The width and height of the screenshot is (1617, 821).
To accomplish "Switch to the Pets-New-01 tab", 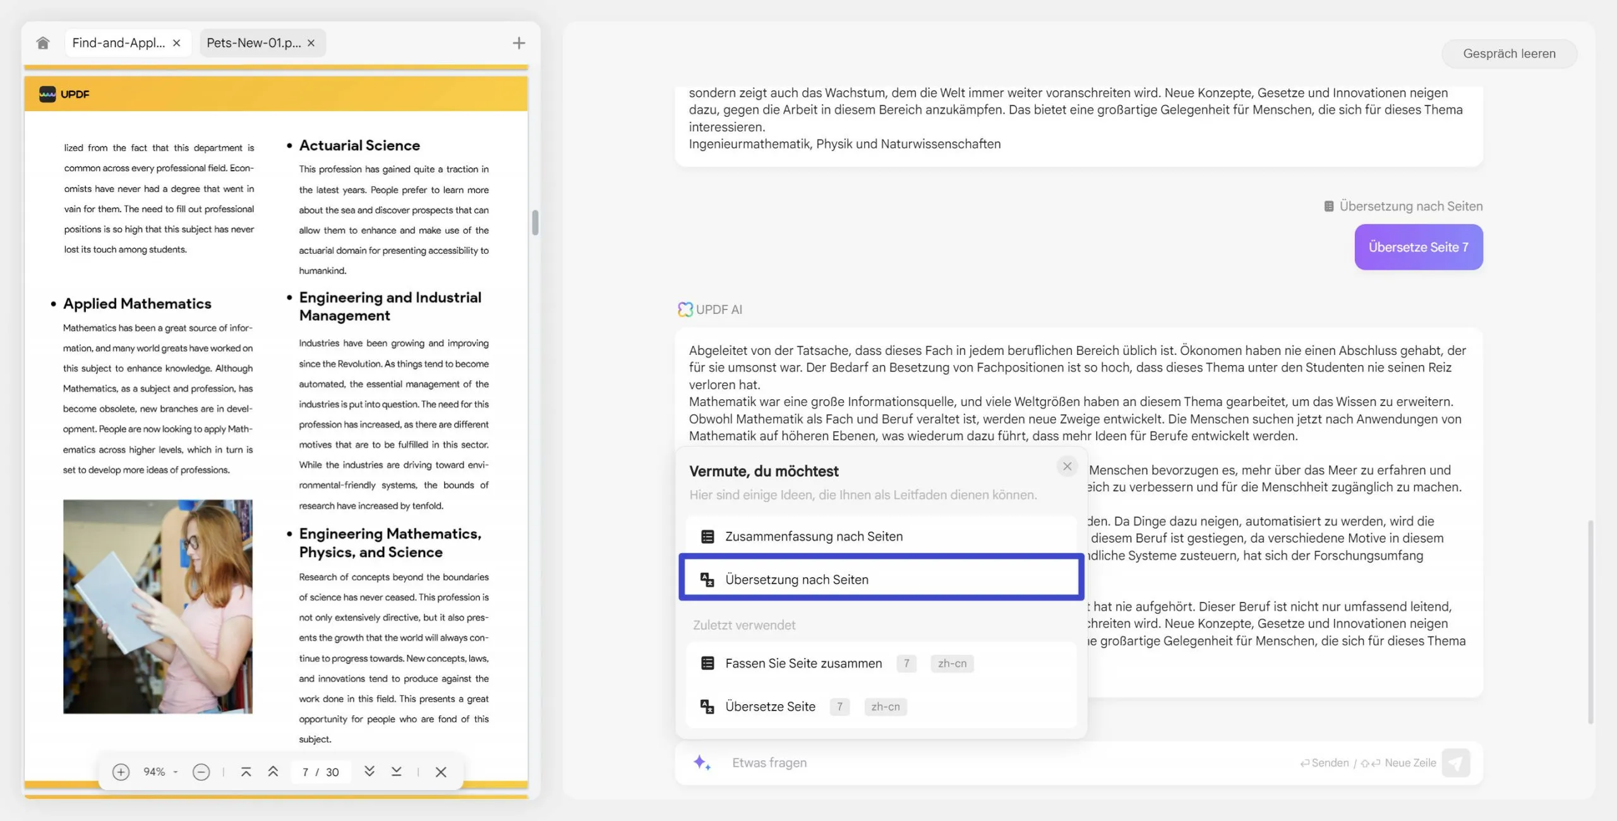I will [253, 42].
